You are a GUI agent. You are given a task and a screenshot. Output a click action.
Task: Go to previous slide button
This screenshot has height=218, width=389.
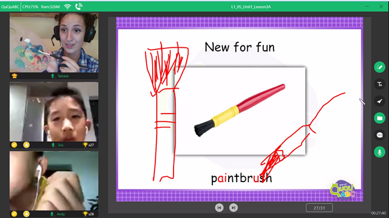(x=219, y=208)
